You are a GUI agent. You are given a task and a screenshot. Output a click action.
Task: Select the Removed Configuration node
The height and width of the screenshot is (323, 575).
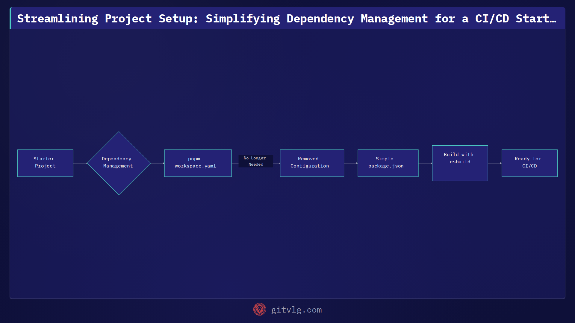(312, 163)
